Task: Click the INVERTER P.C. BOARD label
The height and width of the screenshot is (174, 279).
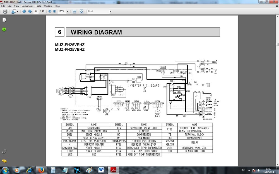Action: pyautogui.click(x=144, y=85)
